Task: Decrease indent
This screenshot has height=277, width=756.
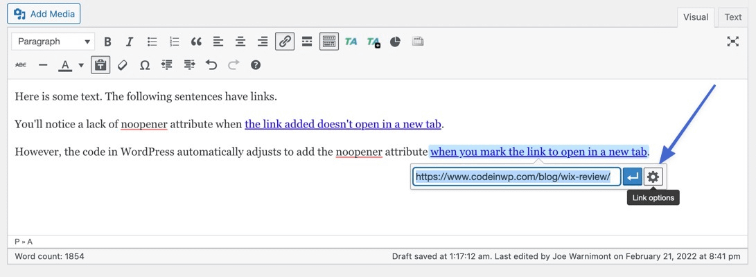Action: pyautogui.click(x=167, y=64)
